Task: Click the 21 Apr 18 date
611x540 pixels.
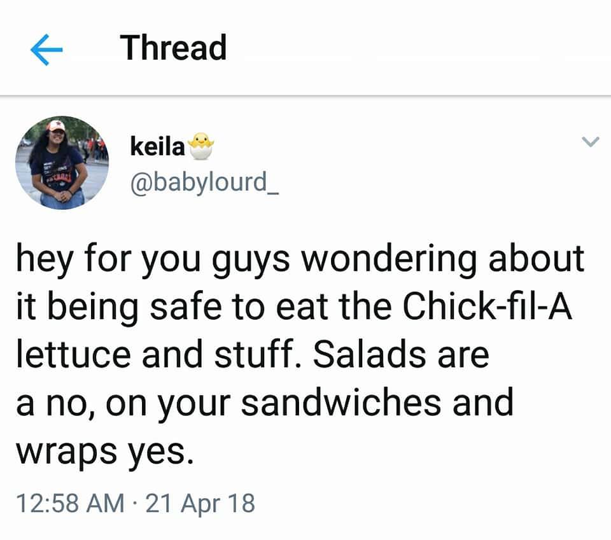Action: pos(200,502)
